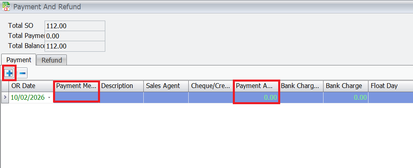This screenshot has width=413, height=168.
Task: Click the minus icon to remove payment row
Action: (22, 73)
